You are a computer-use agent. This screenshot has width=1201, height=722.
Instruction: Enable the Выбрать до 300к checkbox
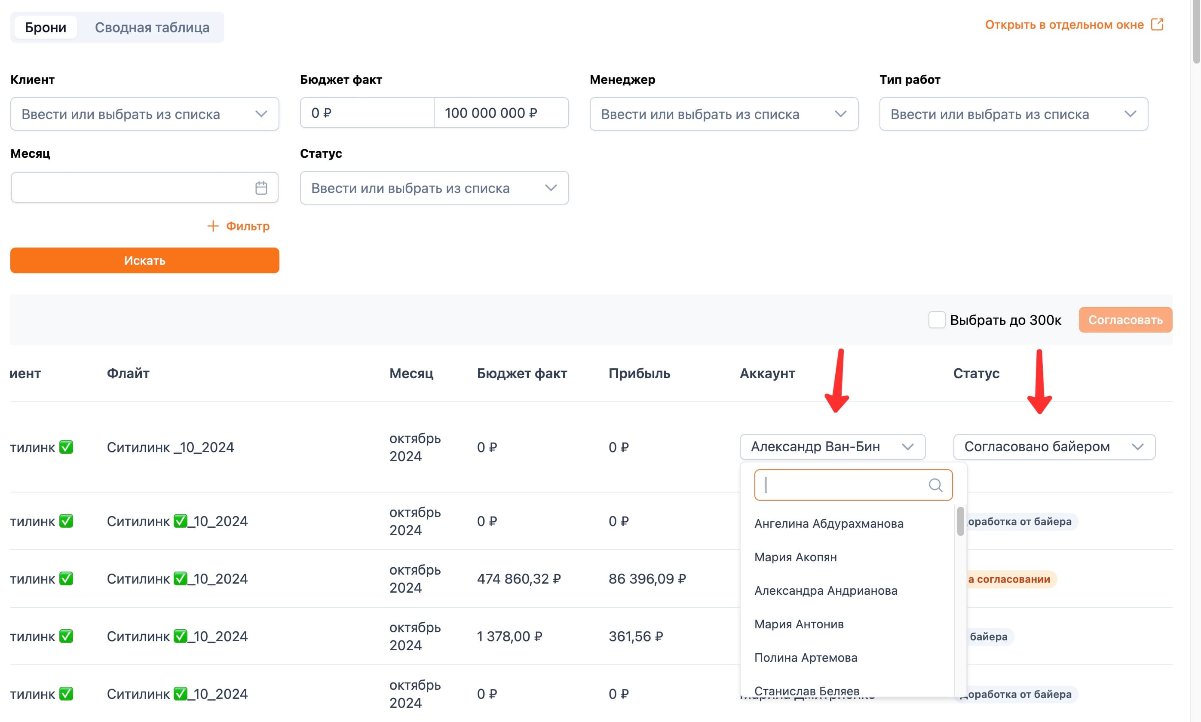coord(936,320)
